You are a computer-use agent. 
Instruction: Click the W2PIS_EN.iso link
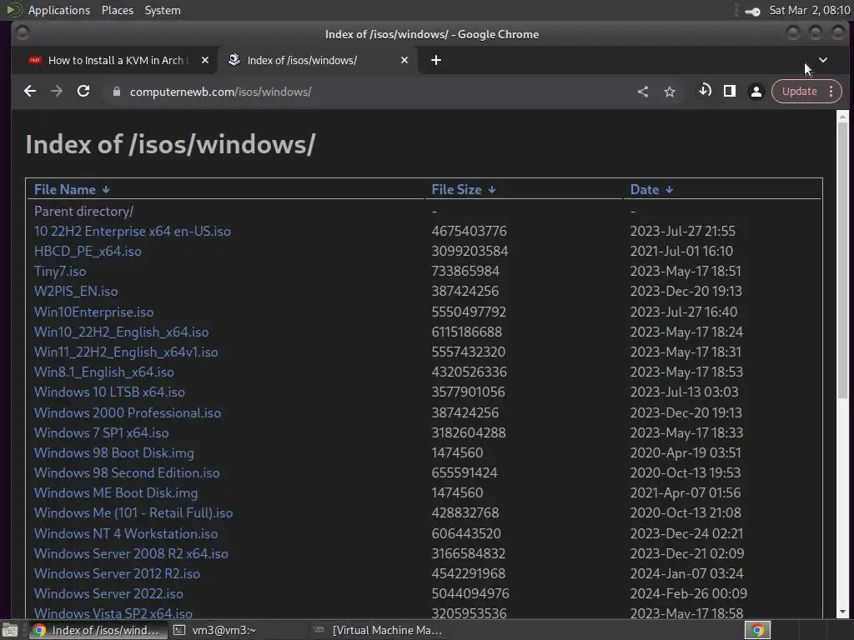pos(76,291)
